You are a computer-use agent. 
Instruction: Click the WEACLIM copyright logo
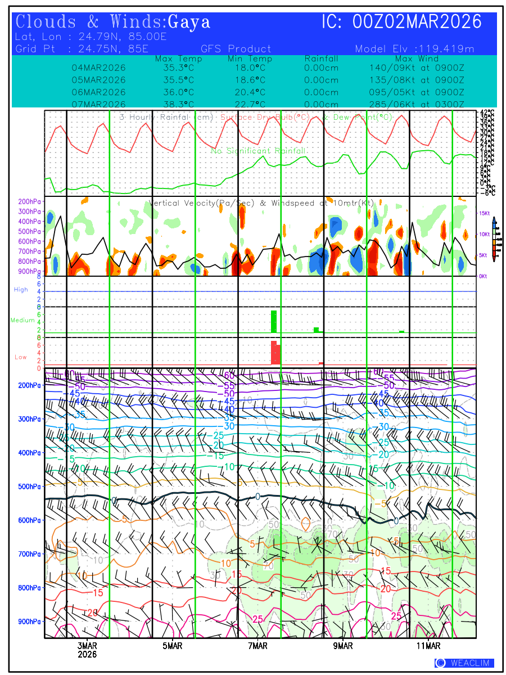464,663
